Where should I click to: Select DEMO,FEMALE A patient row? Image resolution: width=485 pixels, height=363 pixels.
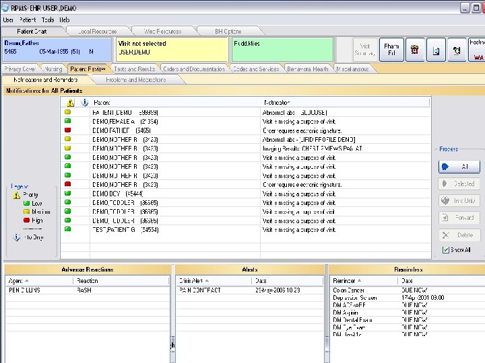[x=245, y=122]
